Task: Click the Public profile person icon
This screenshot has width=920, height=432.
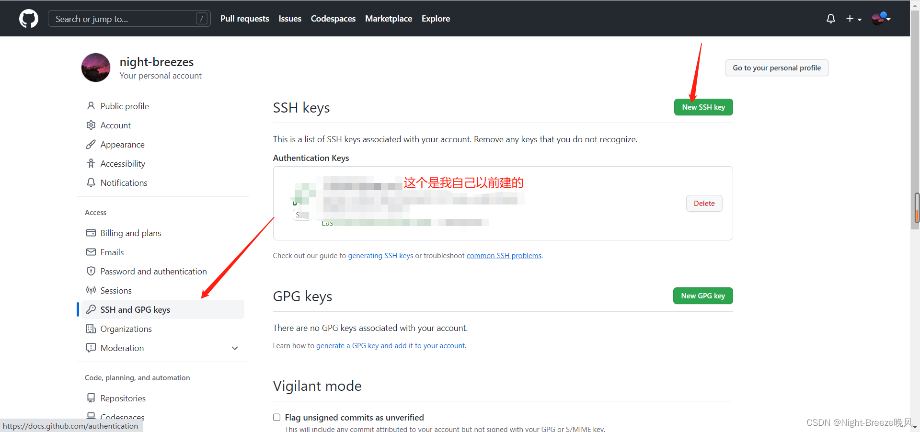Action: 91,106
